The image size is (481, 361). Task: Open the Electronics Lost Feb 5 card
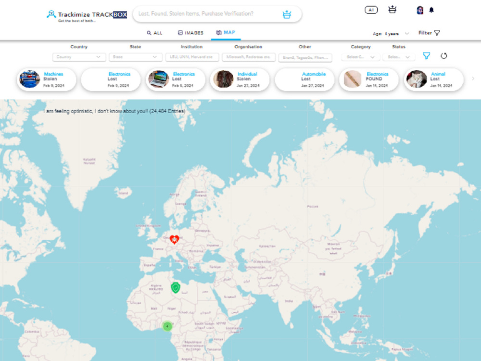coord(176,79)
